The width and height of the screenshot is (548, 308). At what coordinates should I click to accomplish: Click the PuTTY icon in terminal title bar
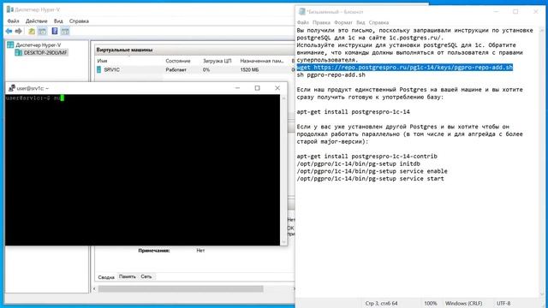12,88
